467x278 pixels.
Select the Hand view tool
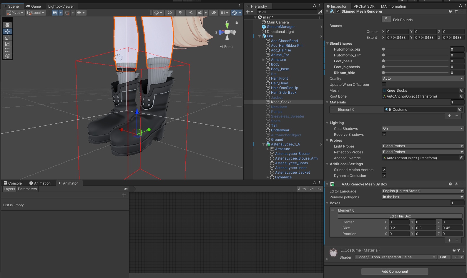(7, 25)
